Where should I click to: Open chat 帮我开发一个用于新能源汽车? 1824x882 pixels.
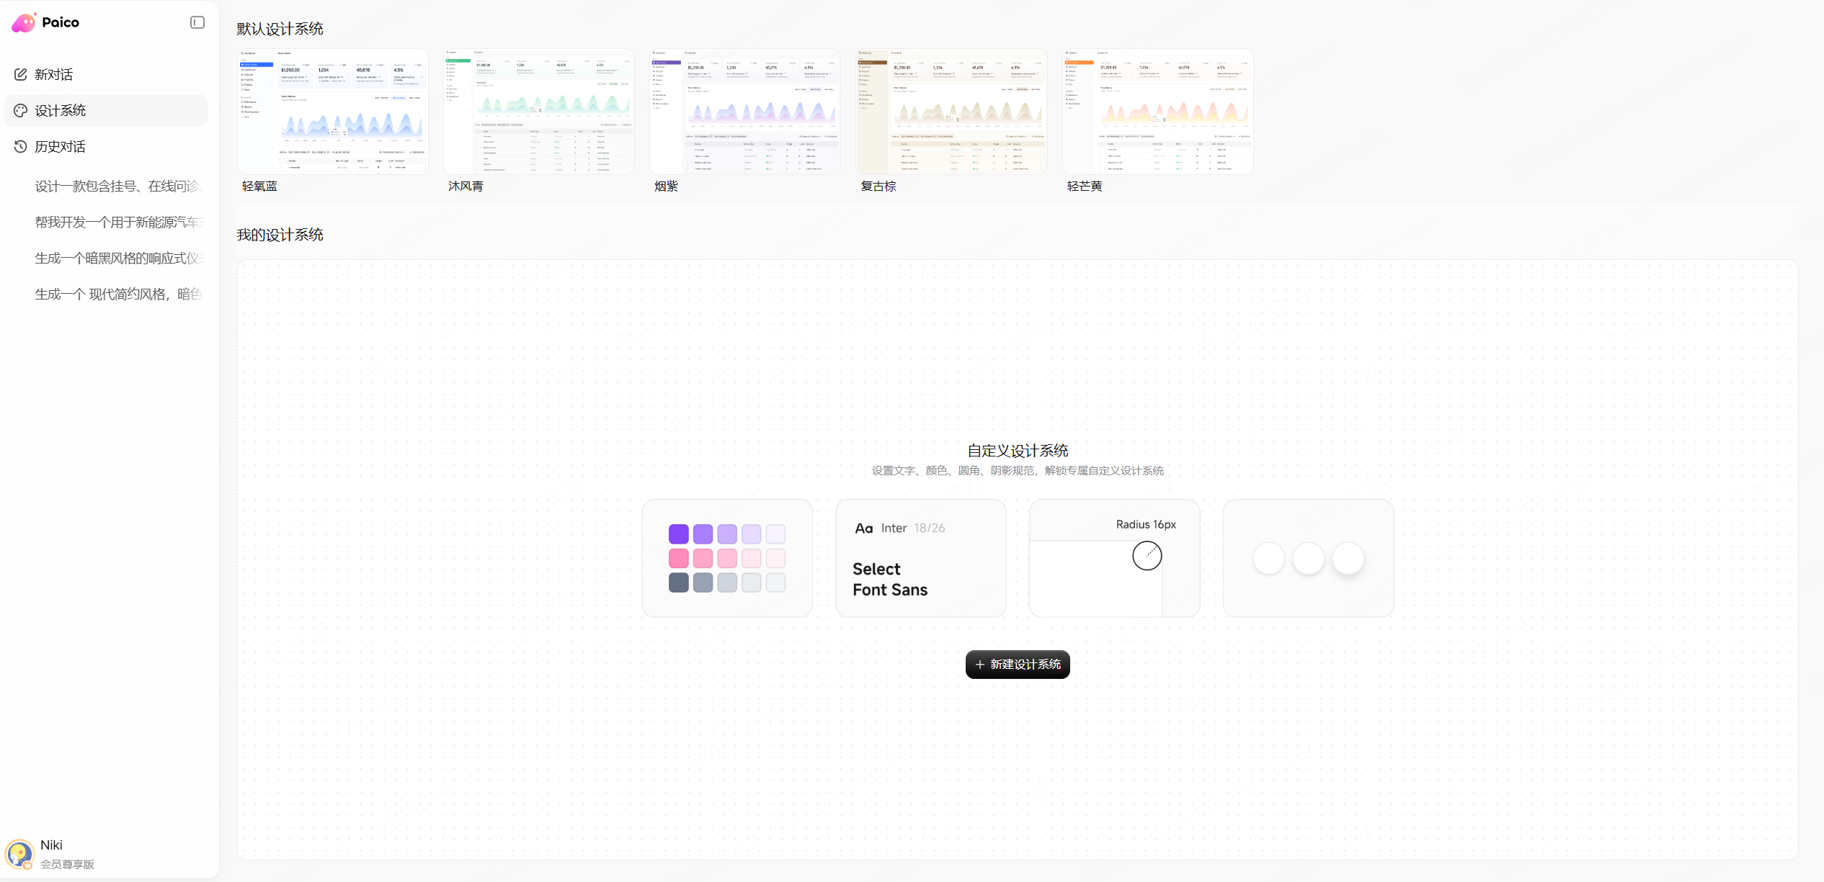point(119,222)
